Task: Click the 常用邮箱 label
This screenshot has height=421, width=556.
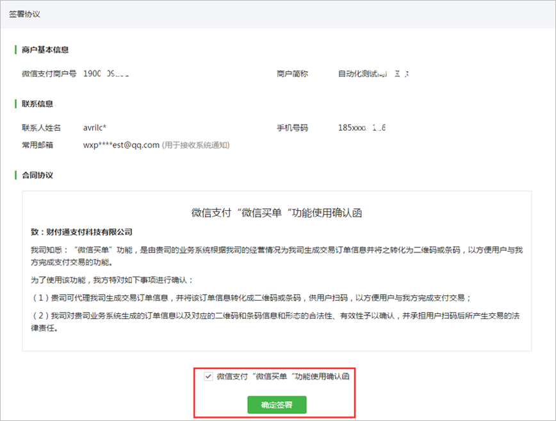Action: coord(37,145)
